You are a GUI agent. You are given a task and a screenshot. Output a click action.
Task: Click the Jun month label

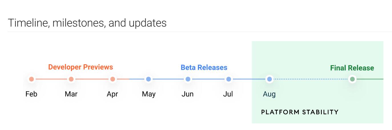[x=188, y=94]
